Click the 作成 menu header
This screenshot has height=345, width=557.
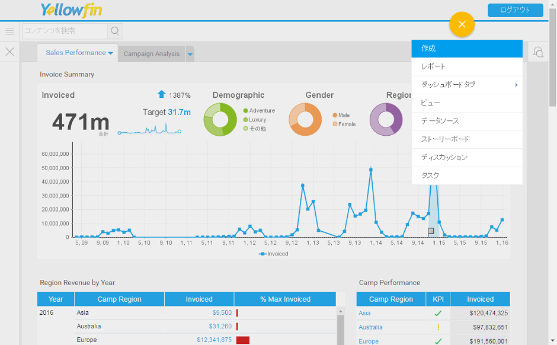(x=467, y=49)
